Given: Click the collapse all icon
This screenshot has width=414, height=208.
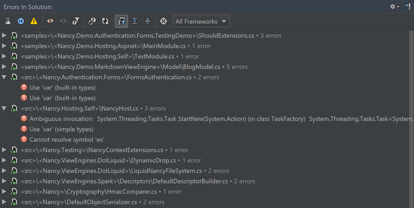Looking at the screenshot, I should point(148,21).
